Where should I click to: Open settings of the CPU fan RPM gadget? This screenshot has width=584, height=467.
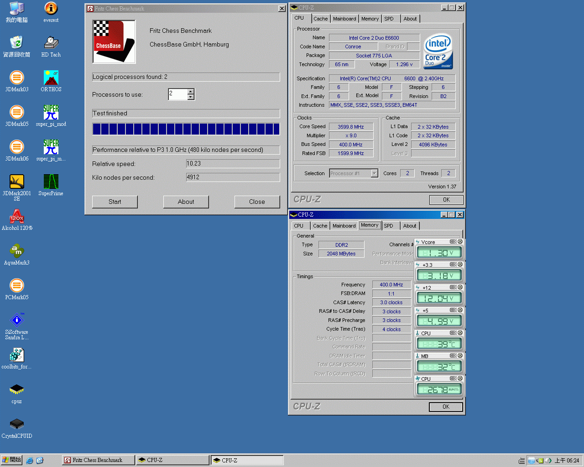(x=453, y=379)
